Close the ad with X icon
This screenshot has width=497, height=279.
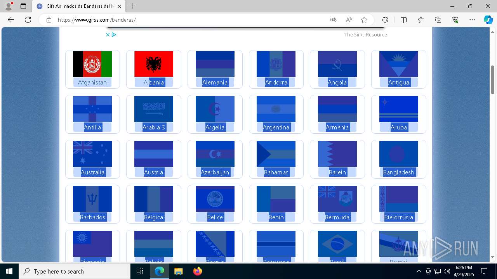click(108, 34)
